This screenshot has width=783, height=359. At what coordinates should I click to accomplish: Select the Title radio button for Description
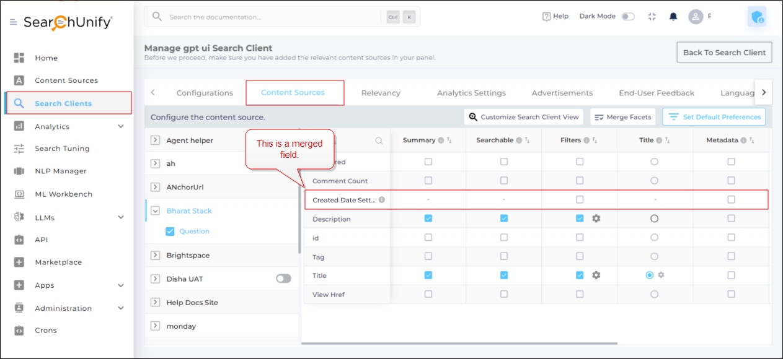pos(654,218)
